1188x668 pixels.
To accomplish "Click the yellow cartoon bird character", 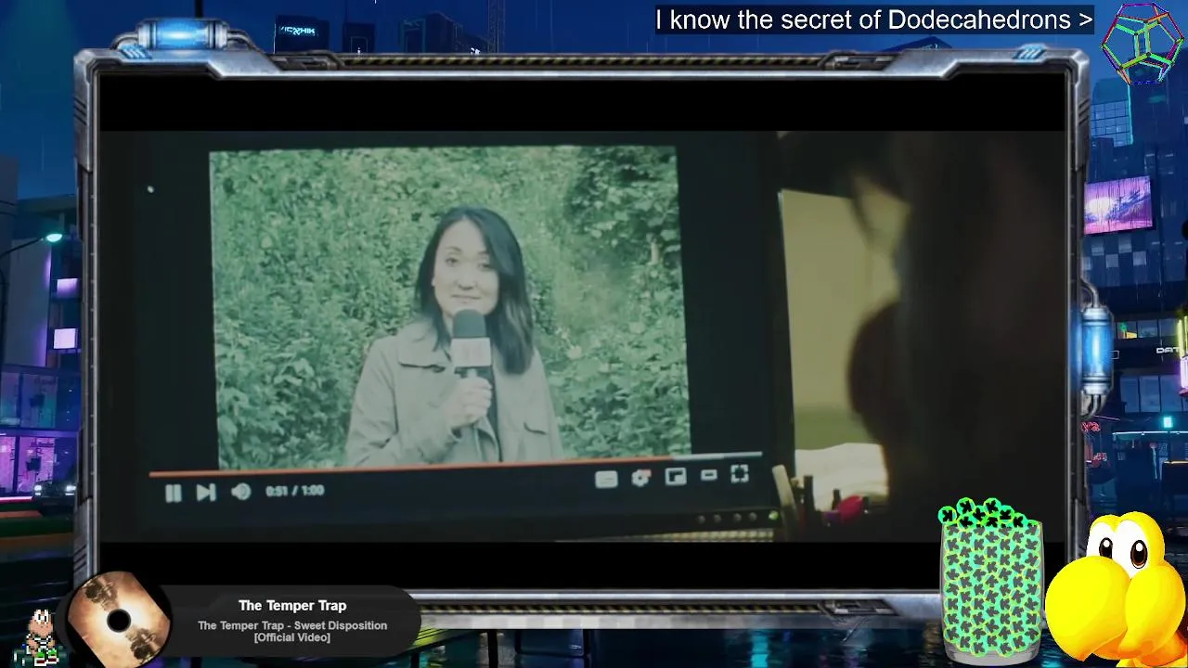I will 1117,589.
